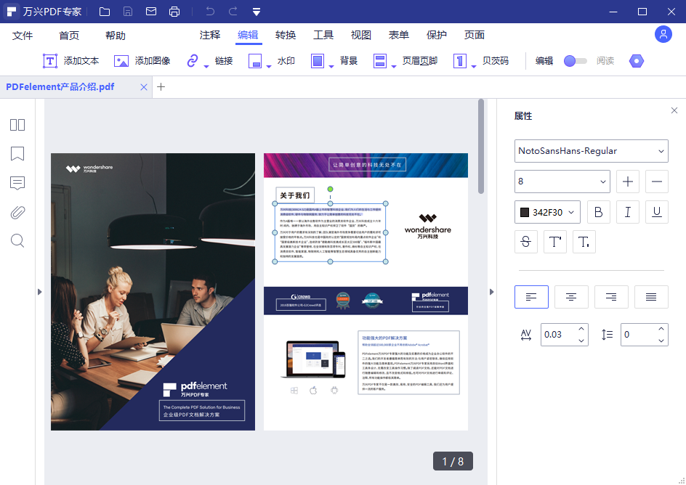Open the page thumbnails panel
Viewport: 686px width, 485px height.
[17, 125]
